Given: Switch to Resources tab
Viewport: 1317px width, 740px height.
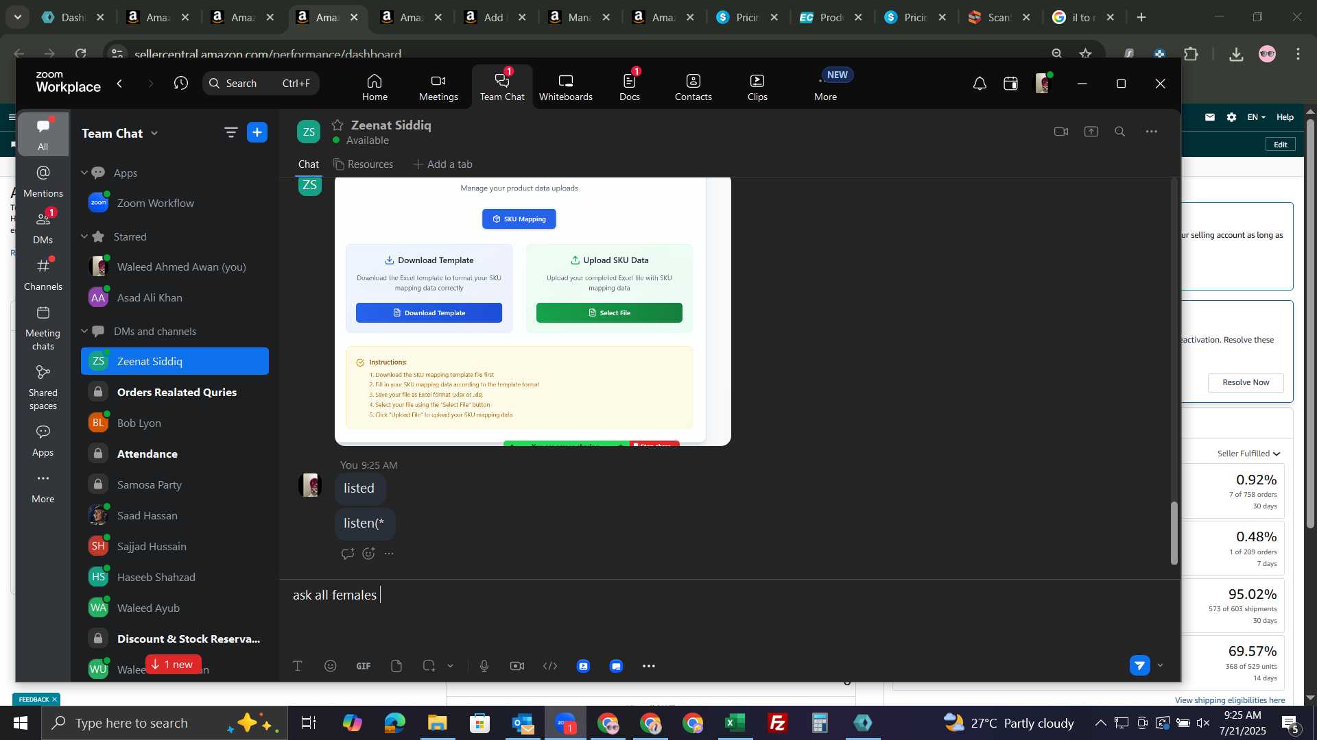Looking at the screenshot, I should point(364,164).
